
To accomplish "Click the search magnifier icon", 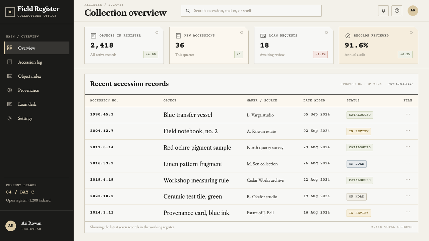I will [x=188, y=11].
